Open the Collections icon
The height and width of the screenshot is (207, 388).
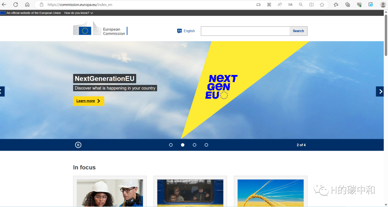coord(348,4)
